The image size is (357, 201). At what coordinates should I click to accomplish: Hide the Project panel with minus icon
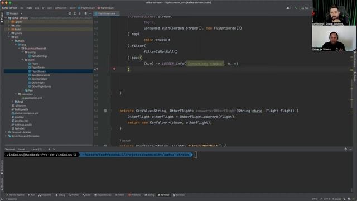point(90,13)
